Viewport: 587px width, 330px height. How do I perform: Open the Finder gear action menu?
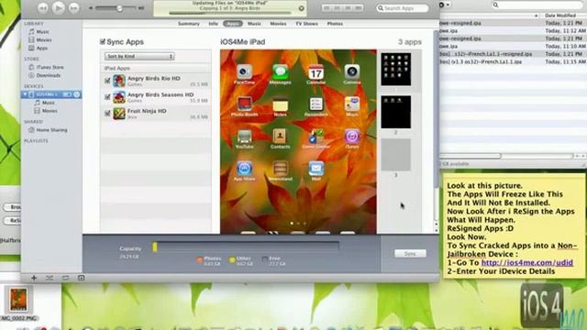click(x=444, y=5)
